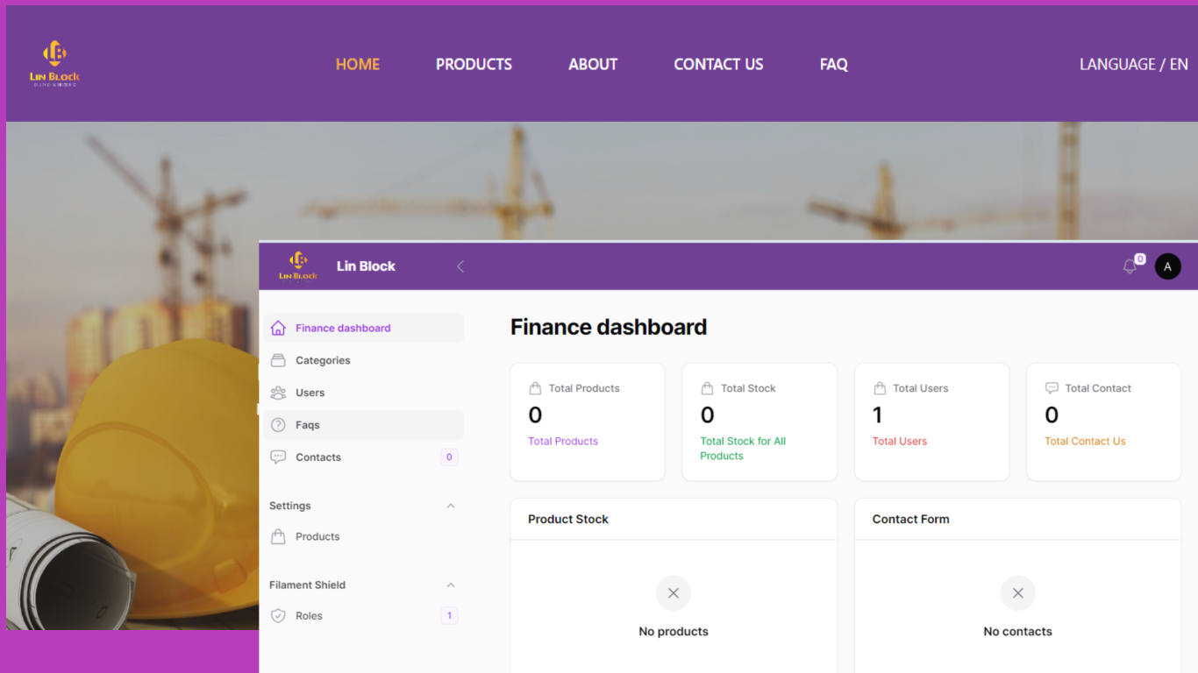Screen dimensions: 1198x673
Task: Collapse the Filament Shield group chevron
Action: click(451, 584)
